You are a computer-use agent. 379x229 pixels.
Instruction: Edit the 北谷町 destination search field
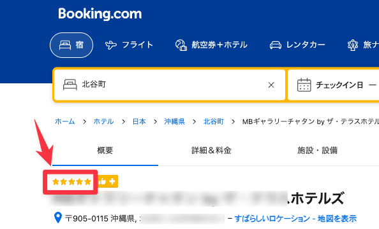tap(169, 85)
